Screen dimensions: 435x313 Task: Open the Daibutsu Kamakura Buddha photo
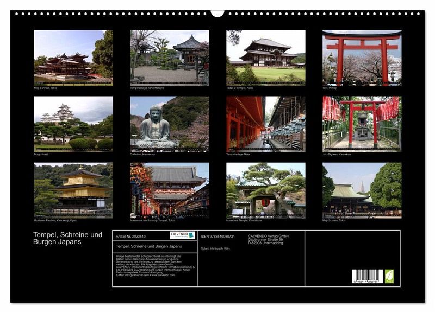coord(170,124)
